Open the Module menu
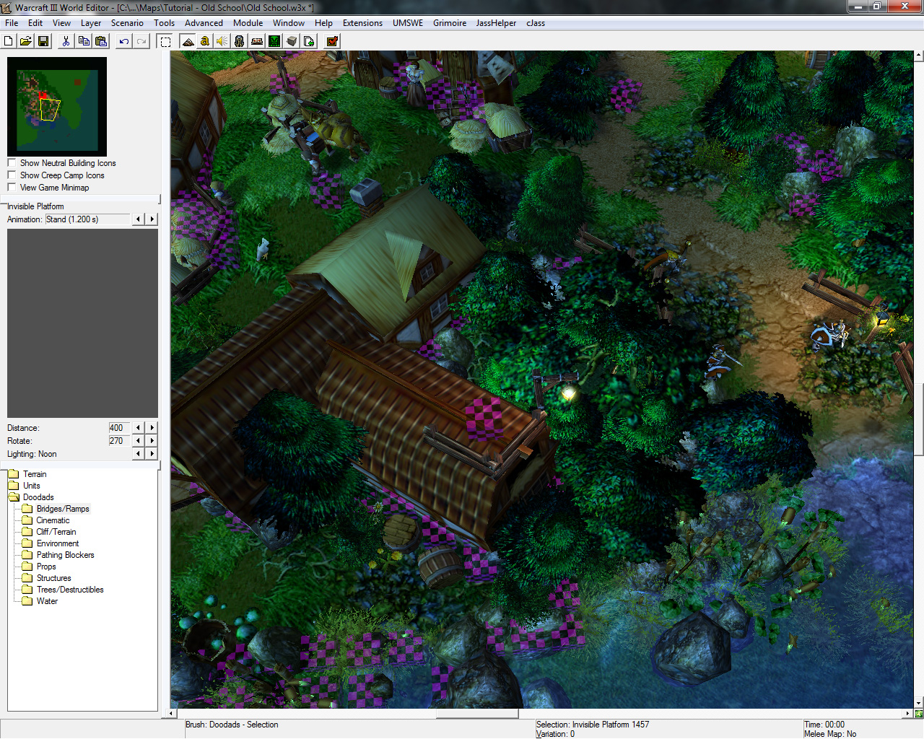The height and width of the screenshot is (739, 924). click(248, 23)
